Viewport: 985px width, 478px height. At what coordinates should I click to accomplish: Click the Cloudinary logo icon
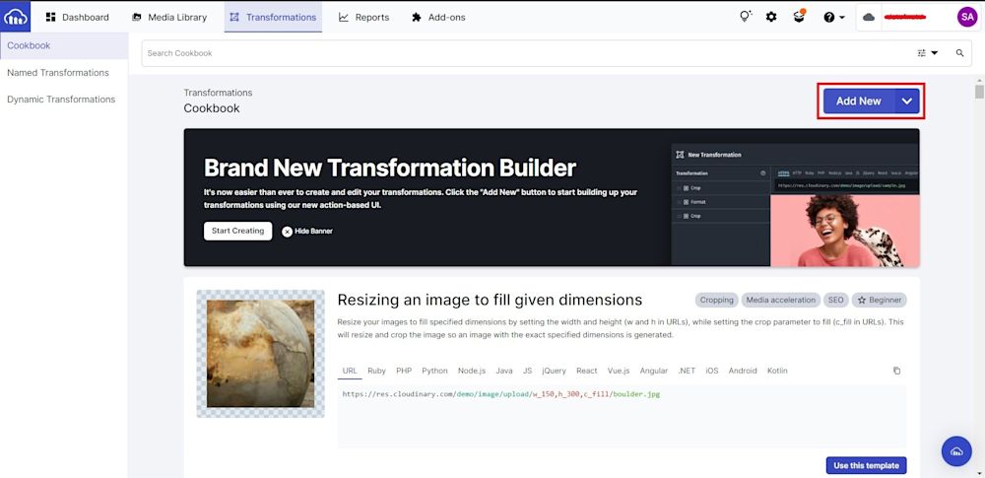[16, 17]
